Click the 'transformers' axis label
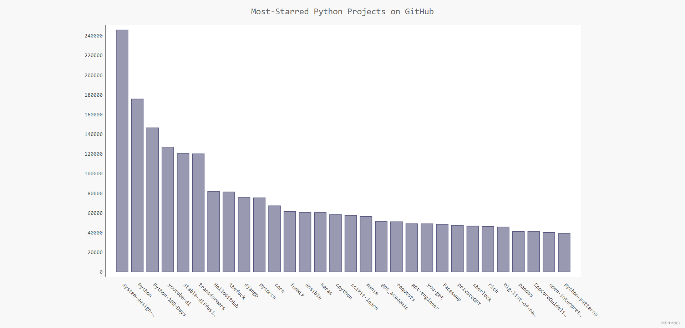This screenshot has width=685, height=328. tap(212, 297)
